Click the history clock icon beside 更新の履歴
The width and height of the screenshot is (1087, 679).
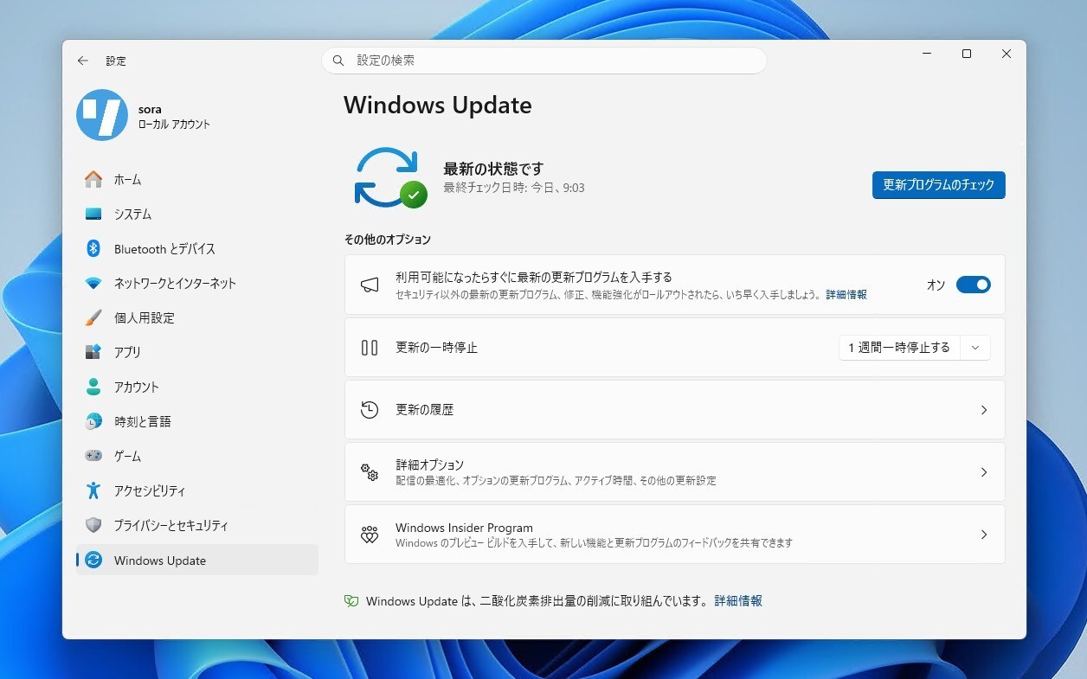[370, 410]
